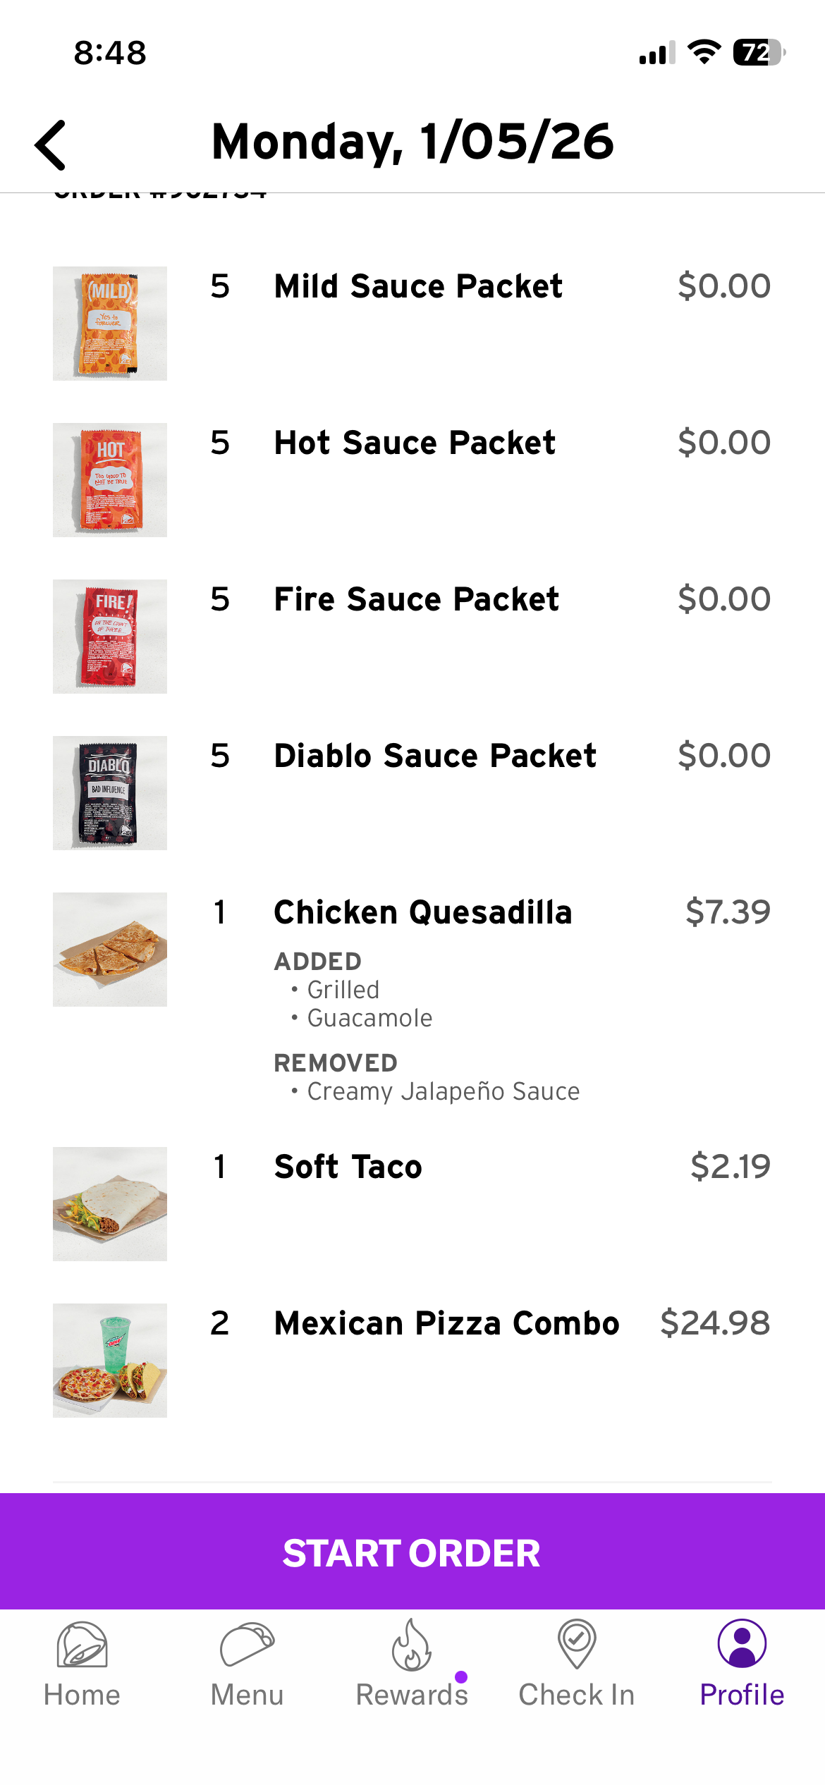
Task: Select the Fire Sauce Packet picture
Action: click(x=110, y=637)
